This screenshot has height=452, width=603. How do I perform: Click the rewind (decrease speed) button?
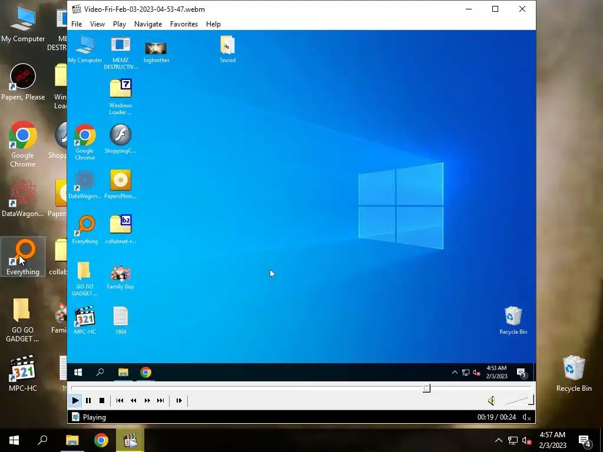(134, 400)
